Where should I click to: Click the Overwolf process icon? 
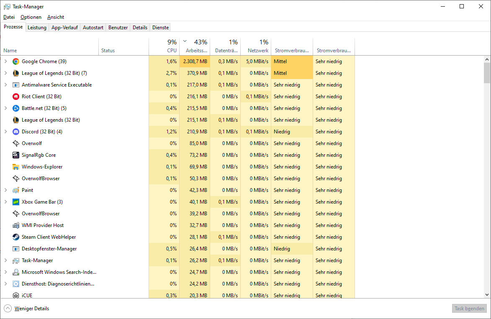click(x=15, y=143)
